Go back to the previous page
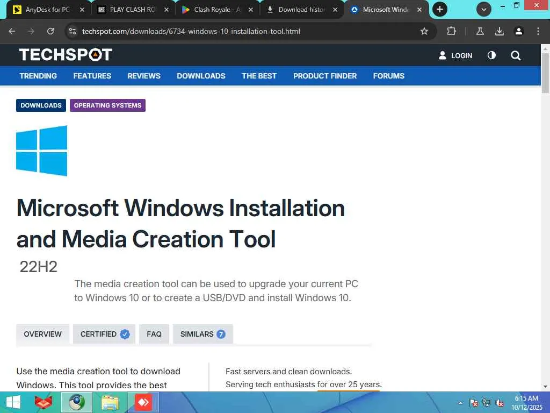 12,31
